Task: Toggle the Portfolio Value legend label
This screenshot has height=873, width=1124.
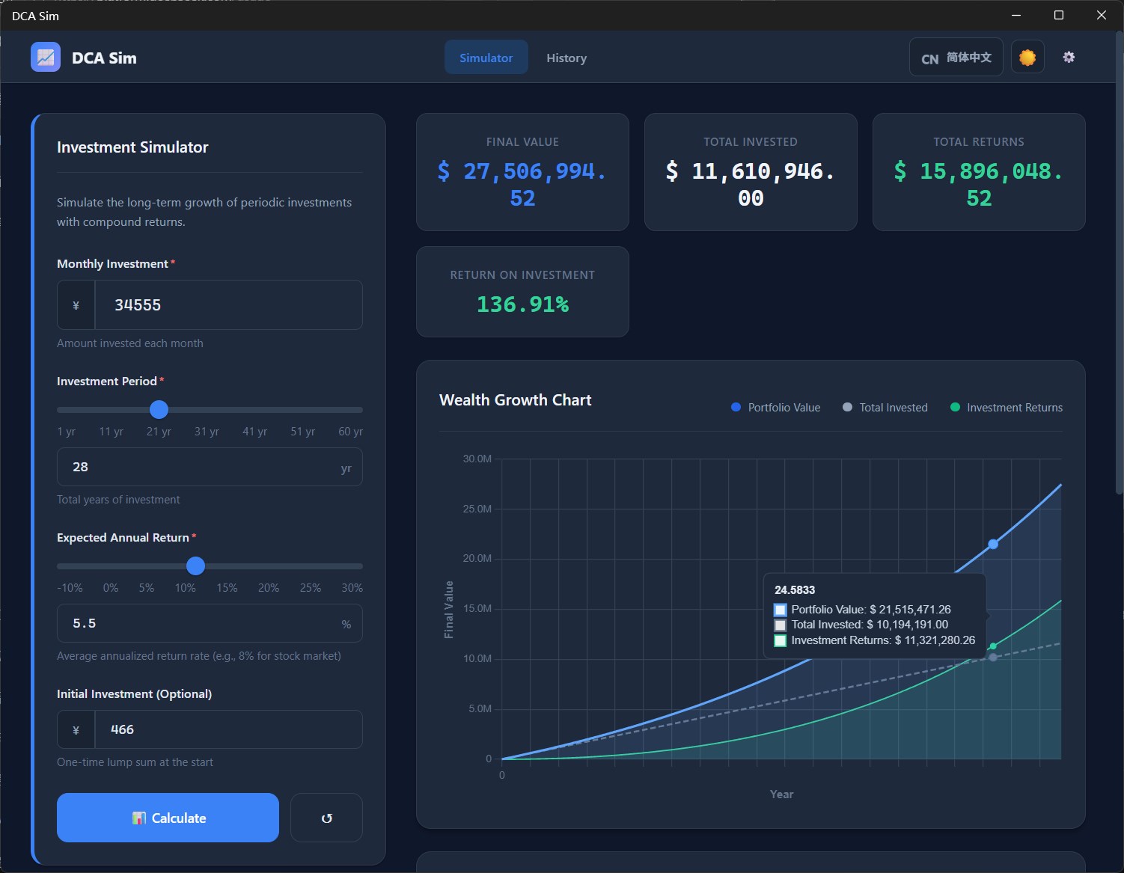Action: click(x=784, y=408)
